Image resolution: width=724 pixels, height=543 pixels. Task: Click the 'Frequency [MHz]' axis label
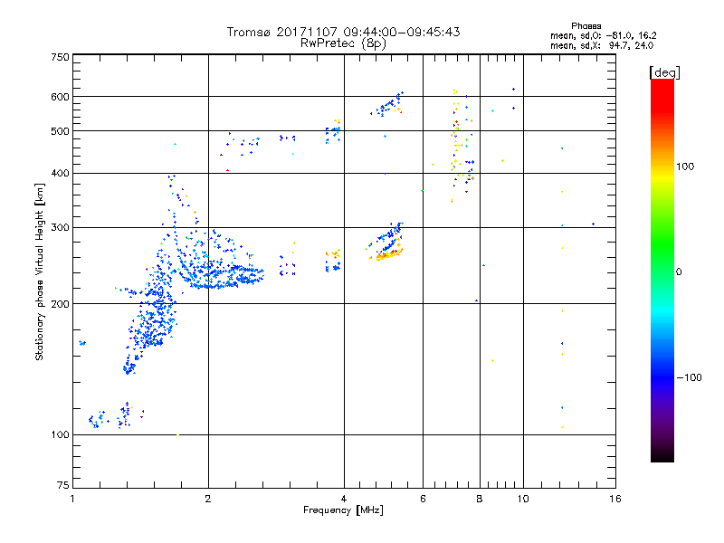click(343, 510)
